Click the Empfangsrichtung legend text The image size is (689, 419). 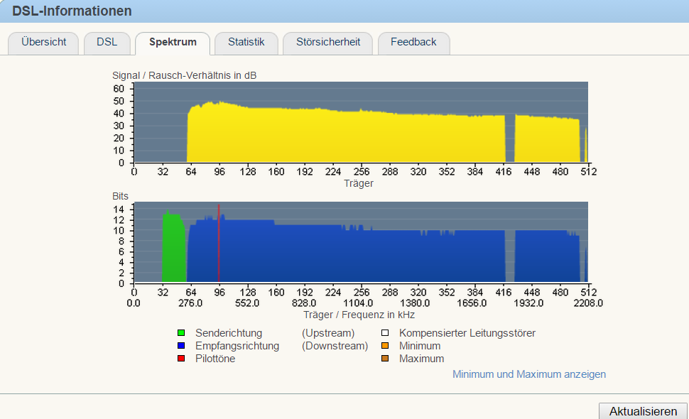pos(237,346)
